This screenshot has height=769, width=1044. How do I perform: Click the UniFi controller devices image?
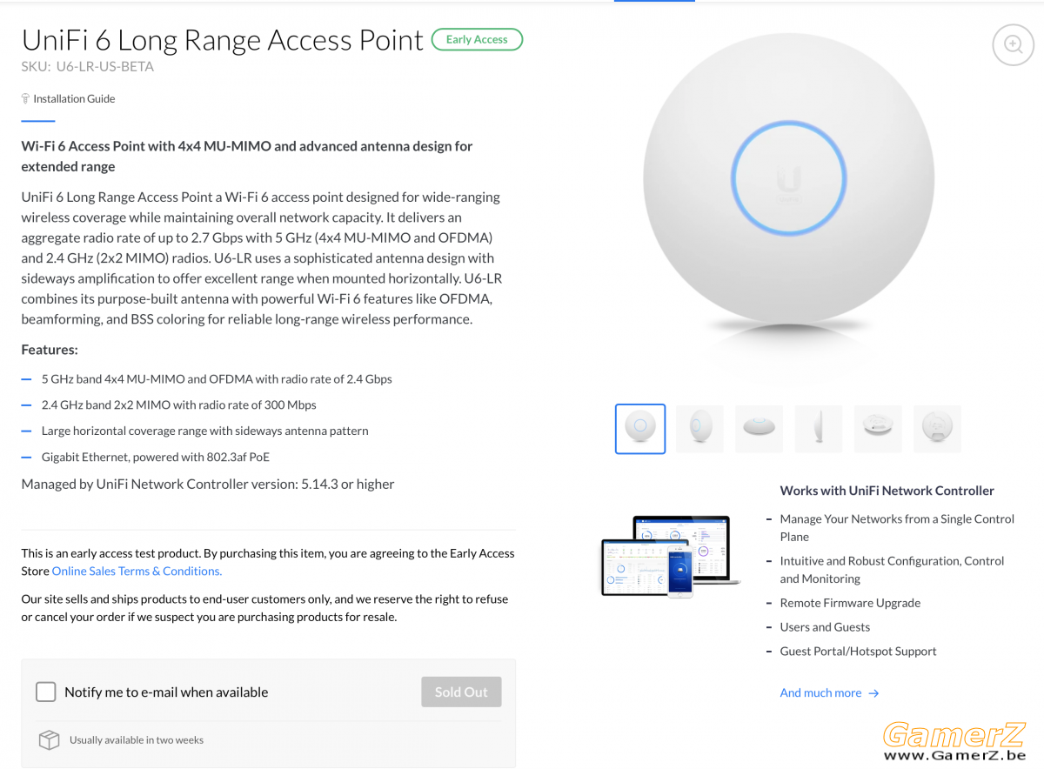[x=669, y=556]
